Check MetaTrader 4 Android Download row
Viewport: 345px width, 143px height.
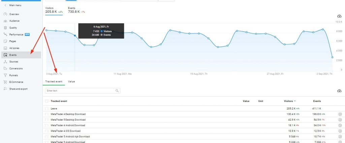point(46,126)
